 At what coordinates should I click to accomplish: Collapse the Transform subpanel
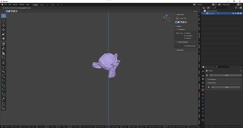177,29
